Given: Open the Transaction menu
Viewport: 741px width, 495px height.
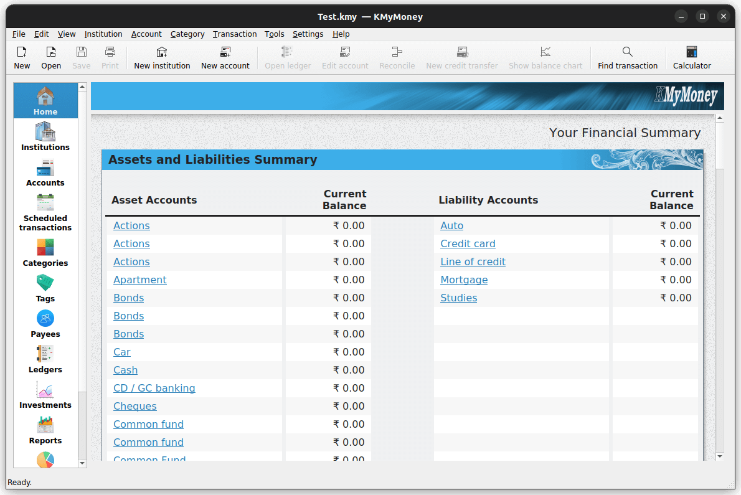Looking at the screenshot, I should pos(235,34).
